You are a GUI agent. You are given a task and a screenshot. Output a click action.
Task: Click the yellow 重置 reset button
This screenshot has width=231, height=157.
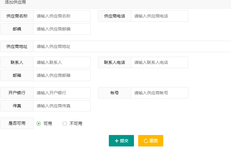point(151,141)
